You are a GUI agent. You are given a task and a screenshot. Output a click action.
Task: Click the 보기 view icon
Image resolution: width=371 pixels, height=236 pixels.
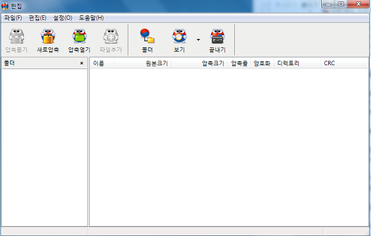pyautogui.click(x=179, y=36)
